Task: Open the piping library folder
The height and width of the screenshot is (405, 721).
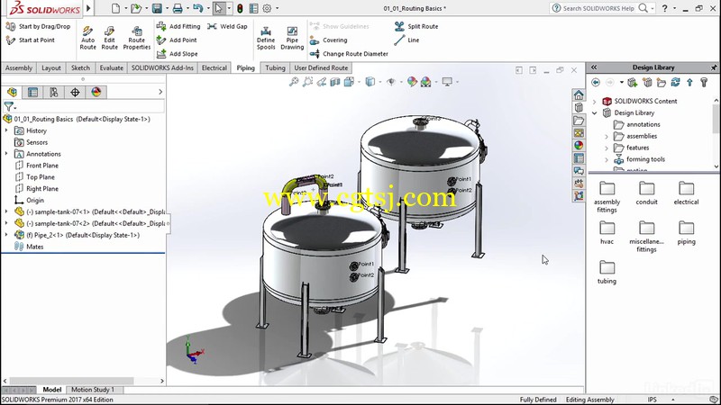Action: [x=686, y=233]
